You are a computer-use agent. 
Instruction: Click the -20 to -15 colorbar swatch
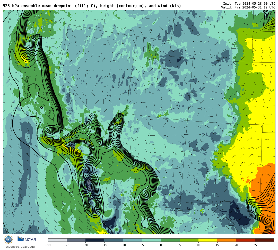[95, 240]
